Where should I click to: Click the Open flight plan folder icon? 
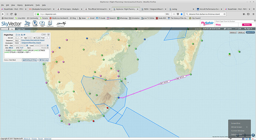(19, 35)
